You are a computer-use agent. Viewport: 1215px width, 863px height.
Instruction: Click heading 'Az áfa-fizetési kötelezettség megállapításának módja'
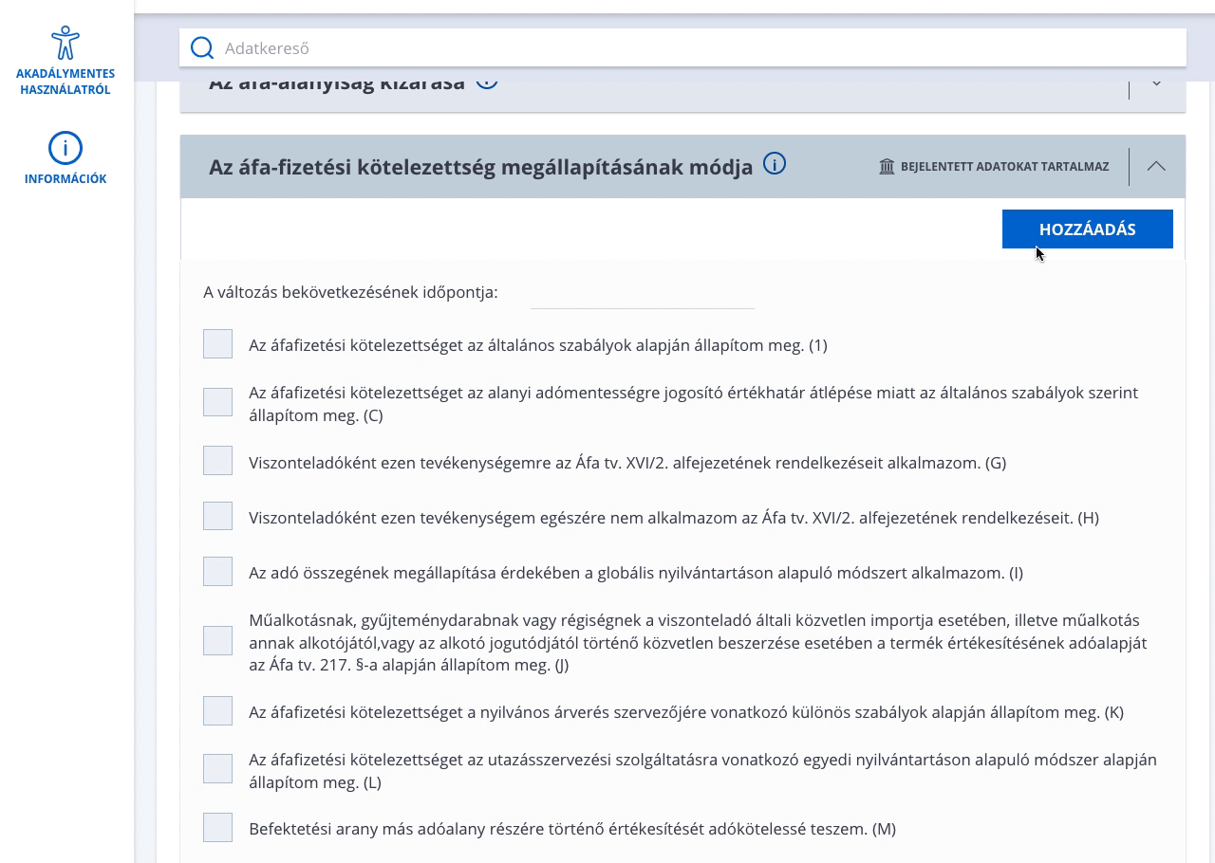pos(480,167)
